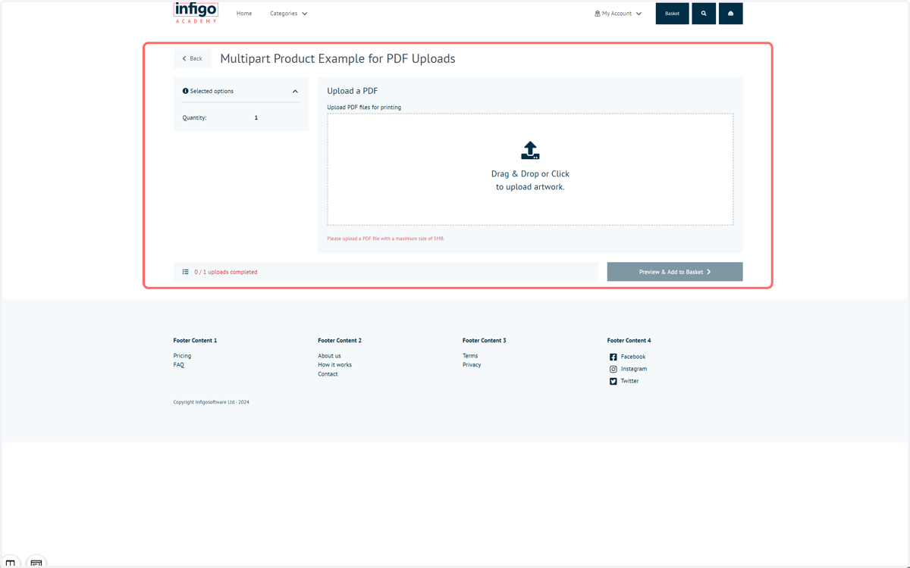The height and width of the screenshot is (568, 910).
Task: Click the Facebook icon in footer
Action: [x=613, y=357]
